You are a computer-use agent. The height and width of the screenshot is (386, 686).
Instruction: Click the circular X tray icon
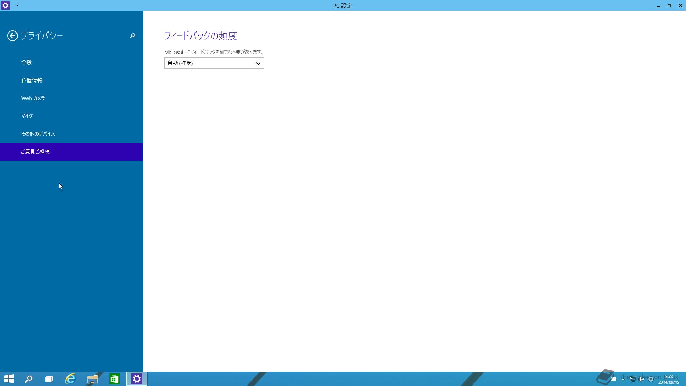pos(651,379)
